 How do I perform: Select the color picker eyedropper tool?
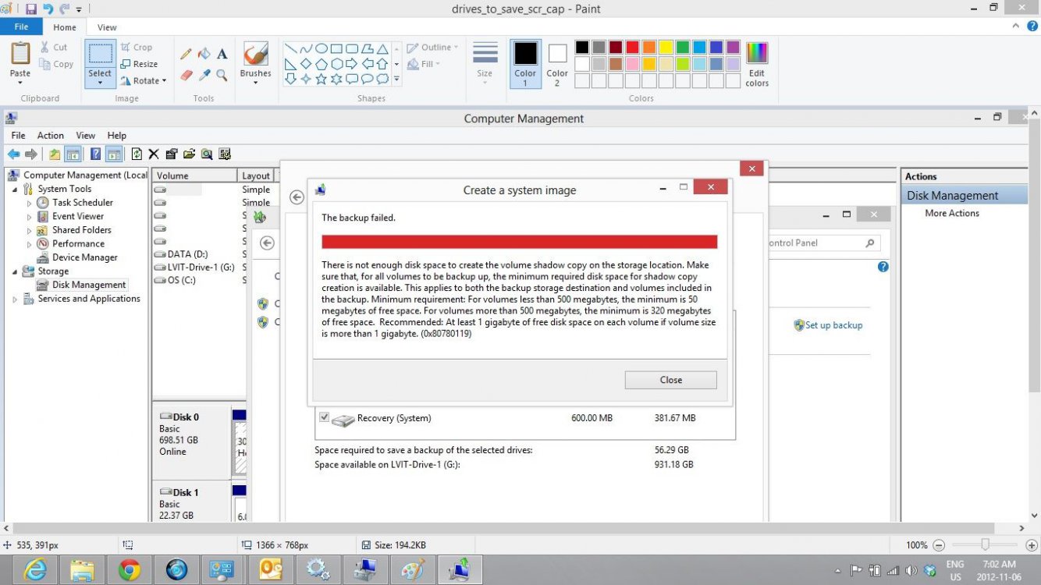click(204, 76)
